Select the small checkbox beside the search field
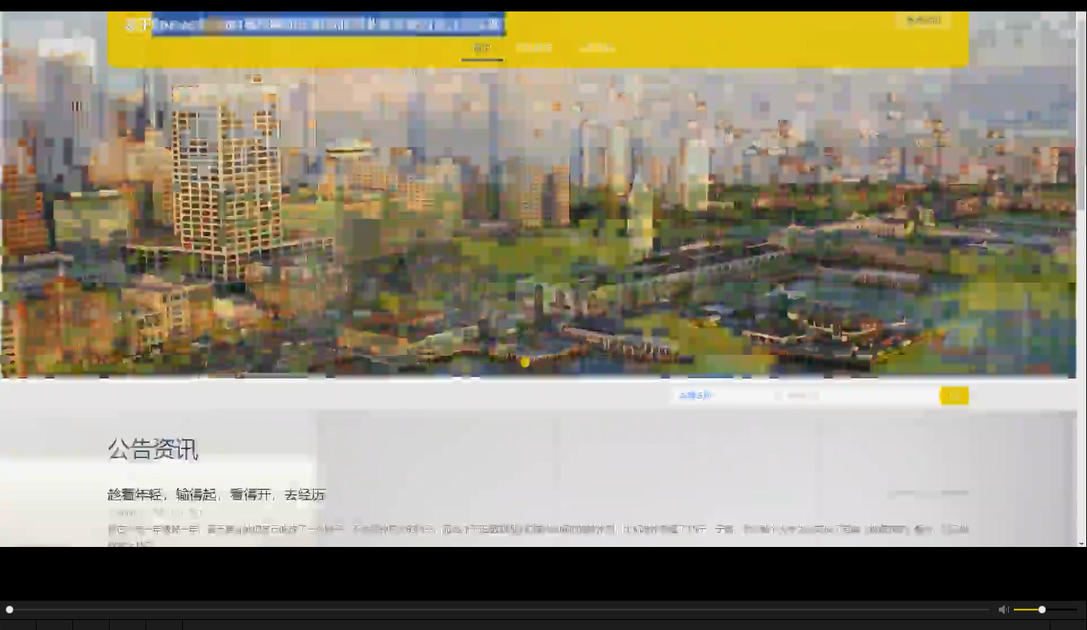This screenshot has height=630, width=1087. [779, 395]
